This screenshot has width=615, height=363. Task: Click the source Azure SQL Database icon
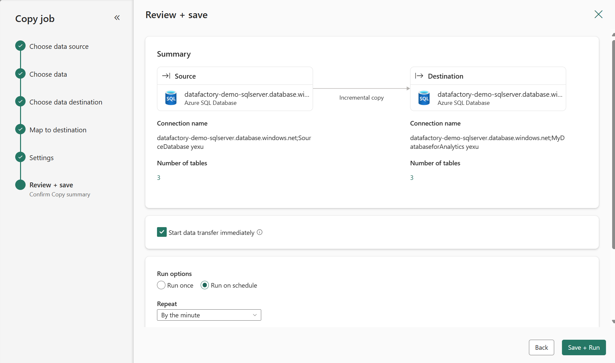pos(171,98)
